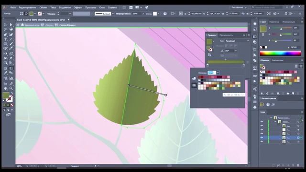Select the Selection (black arrow) tool
306x172 pixels.
pyautogui.click(x=5, y=25)
